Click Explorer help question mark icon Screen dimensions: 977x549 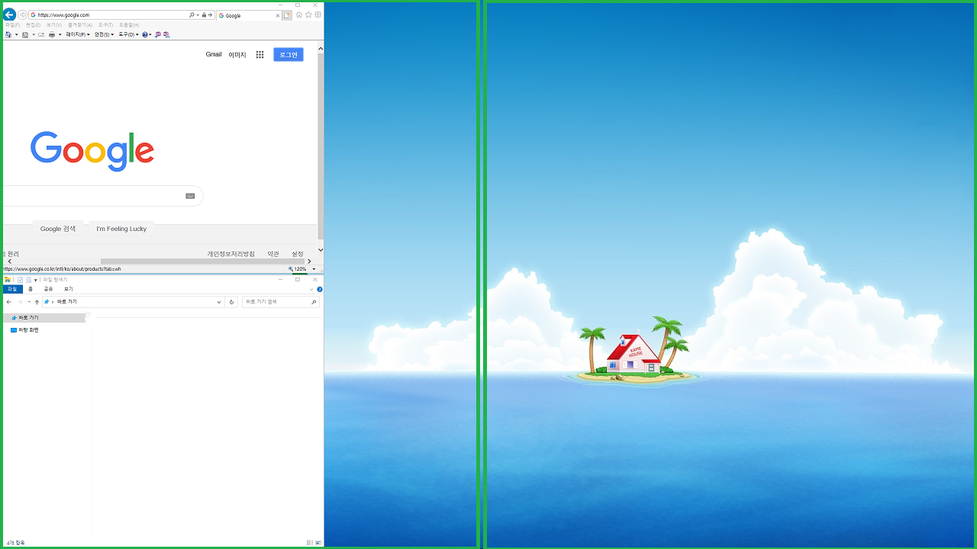point(320,289)
